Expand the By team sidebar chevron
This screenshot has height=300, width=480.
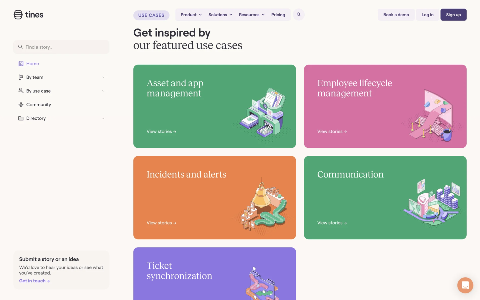click(103, 77)
